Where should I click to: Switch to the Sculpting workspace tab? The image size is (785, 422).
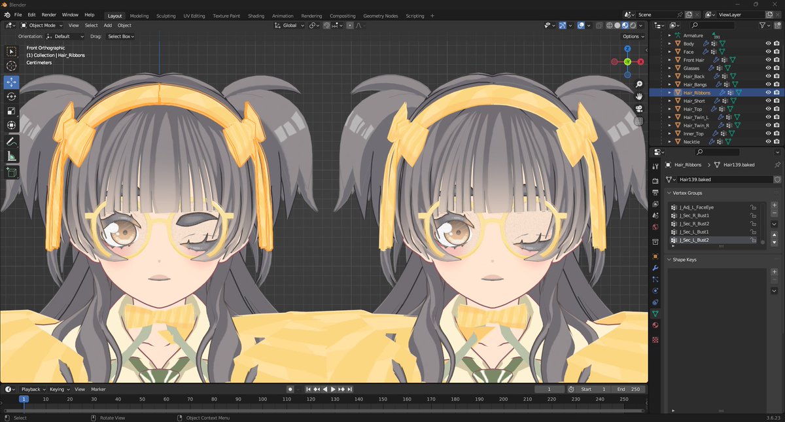[166, 16]
